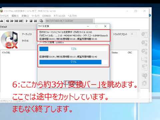The height and width of the screenshot is (120, 160).
Task: Click the play button in toolbar
Action: pyautogui.click(x=27, y=21)
